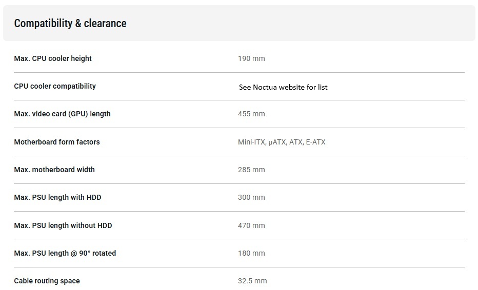
Task: Open the See Noctua website for list link
Action: [x=283, y=87]
